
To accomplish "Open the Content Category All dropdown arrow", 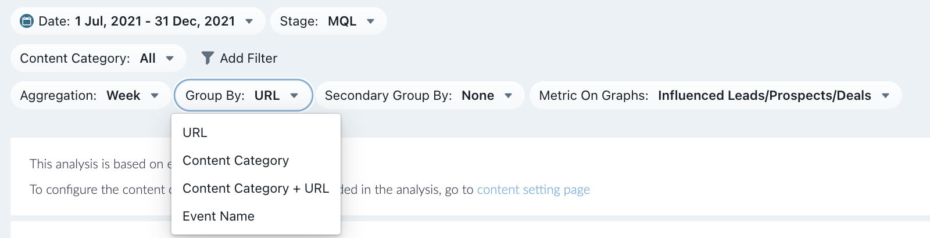I will [170, 59].
